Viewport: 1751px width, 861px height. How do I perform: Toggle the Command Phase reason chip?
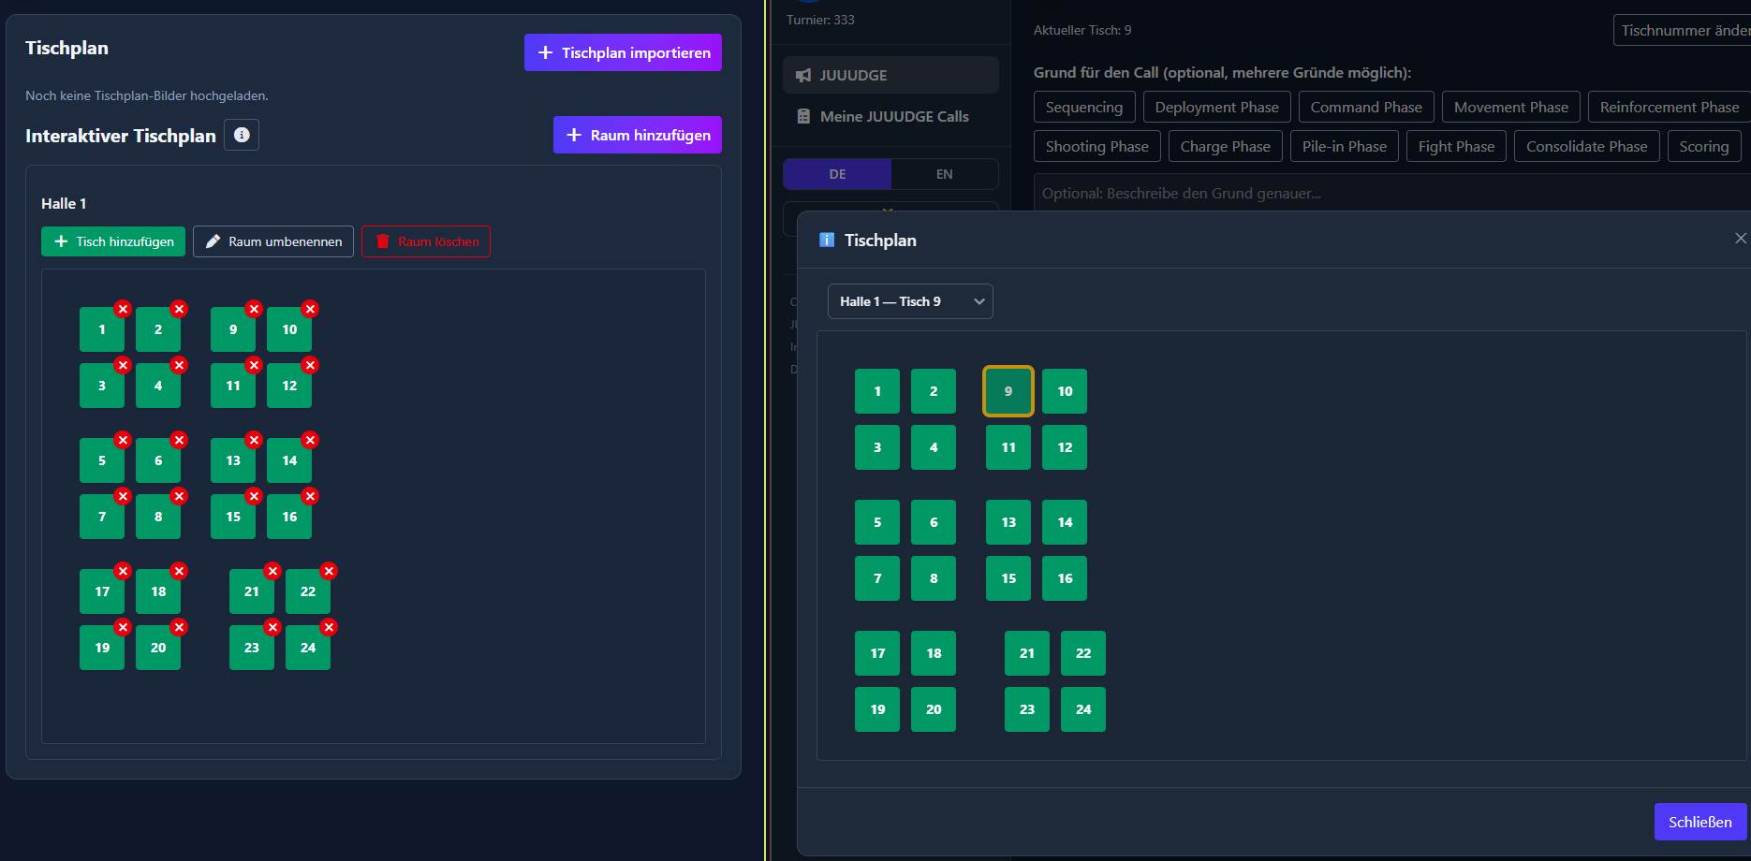(x=1365, y=108)
